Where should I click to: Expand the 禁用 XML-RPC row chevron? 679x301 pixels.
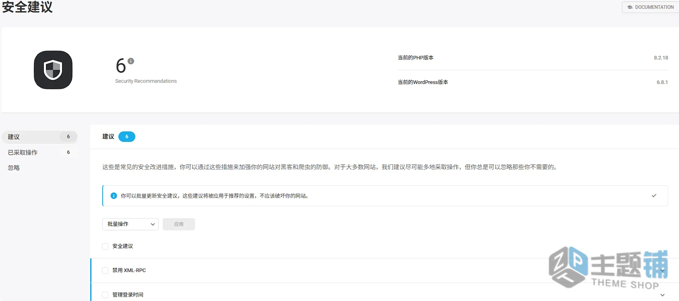pyautogui.click(x=662, y=270)
